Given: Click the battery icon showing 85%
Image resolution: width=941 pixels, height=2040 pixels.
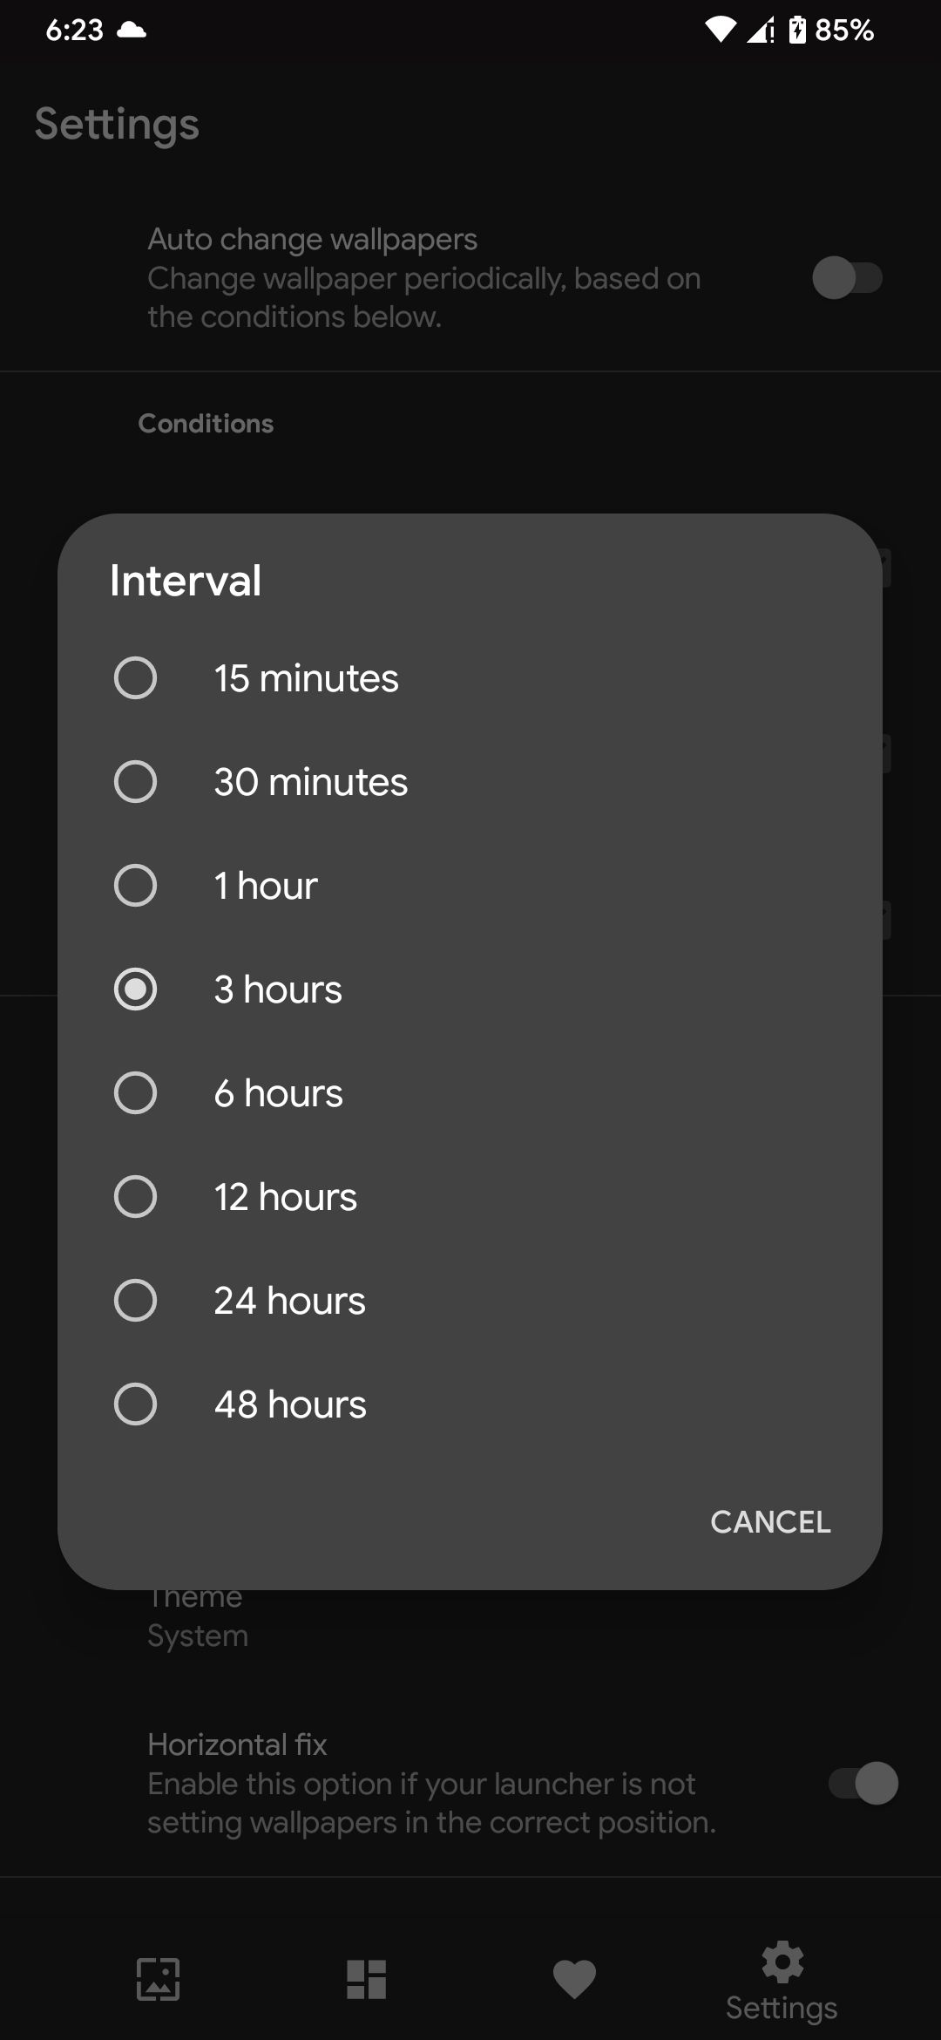Looking at the screenshot, I should (801, 29).
